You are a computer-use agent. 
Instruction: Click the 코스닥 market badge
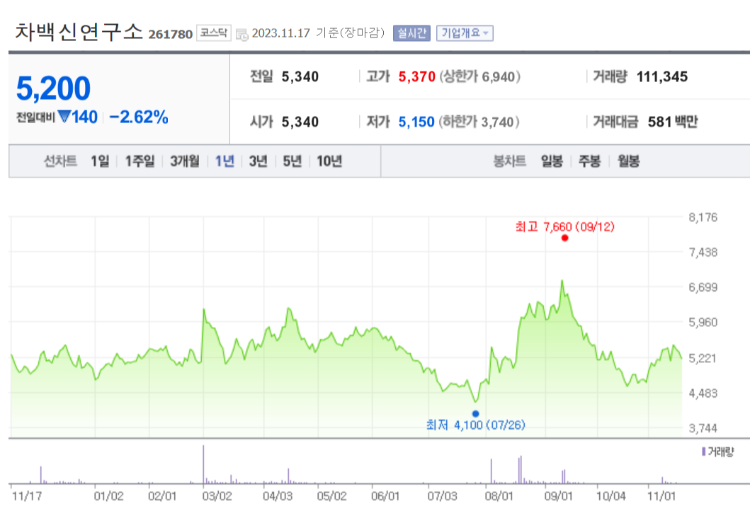pyautogui.click(x=214, y=33)
